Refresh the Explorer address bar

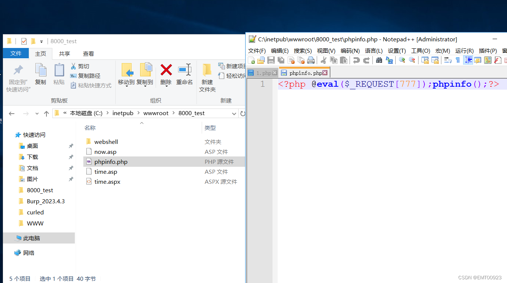click(x=242, y=114)
